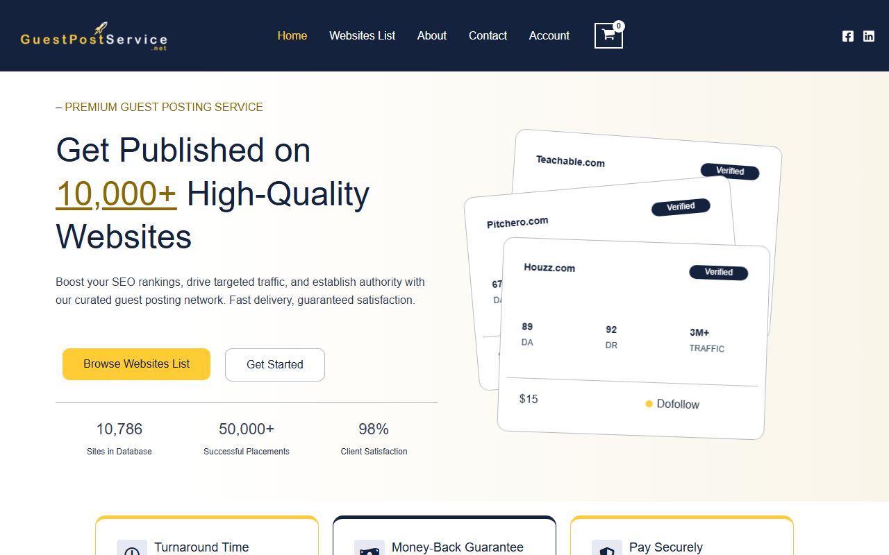Click the 98% Client Satisfaction stat
The image size is (889, 555).
[x=374, y=438]
